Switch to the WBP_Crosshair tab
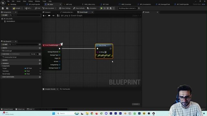207x116 pixels. pos(126,4)
